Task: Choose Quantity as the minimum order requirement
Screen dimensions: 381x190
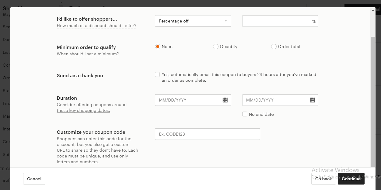Action: (216, 47)
